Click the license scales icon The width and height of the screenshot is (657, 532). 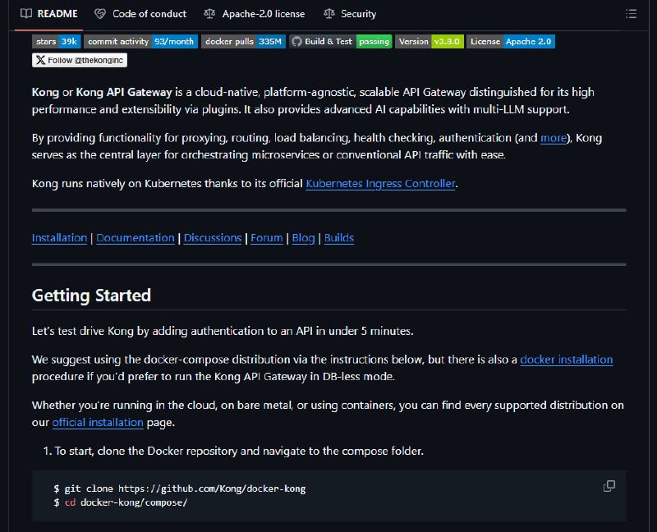point(209,14)
